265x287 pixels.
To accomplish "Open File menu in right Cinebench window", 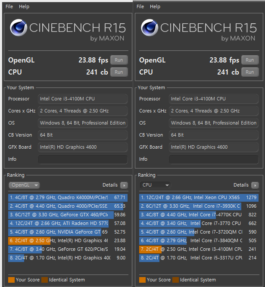I will pos(140,6).
